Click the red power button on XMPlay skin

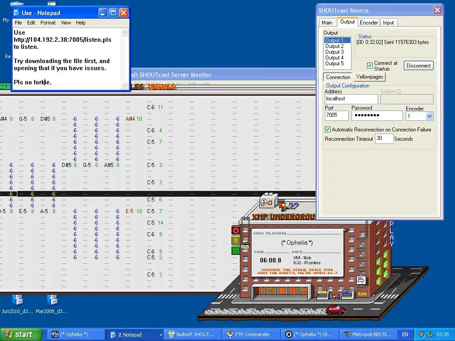235,230
